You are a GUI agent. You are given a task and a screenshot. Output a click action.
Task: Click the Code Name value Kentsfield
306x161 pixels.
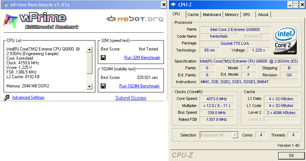click(219, 36)
